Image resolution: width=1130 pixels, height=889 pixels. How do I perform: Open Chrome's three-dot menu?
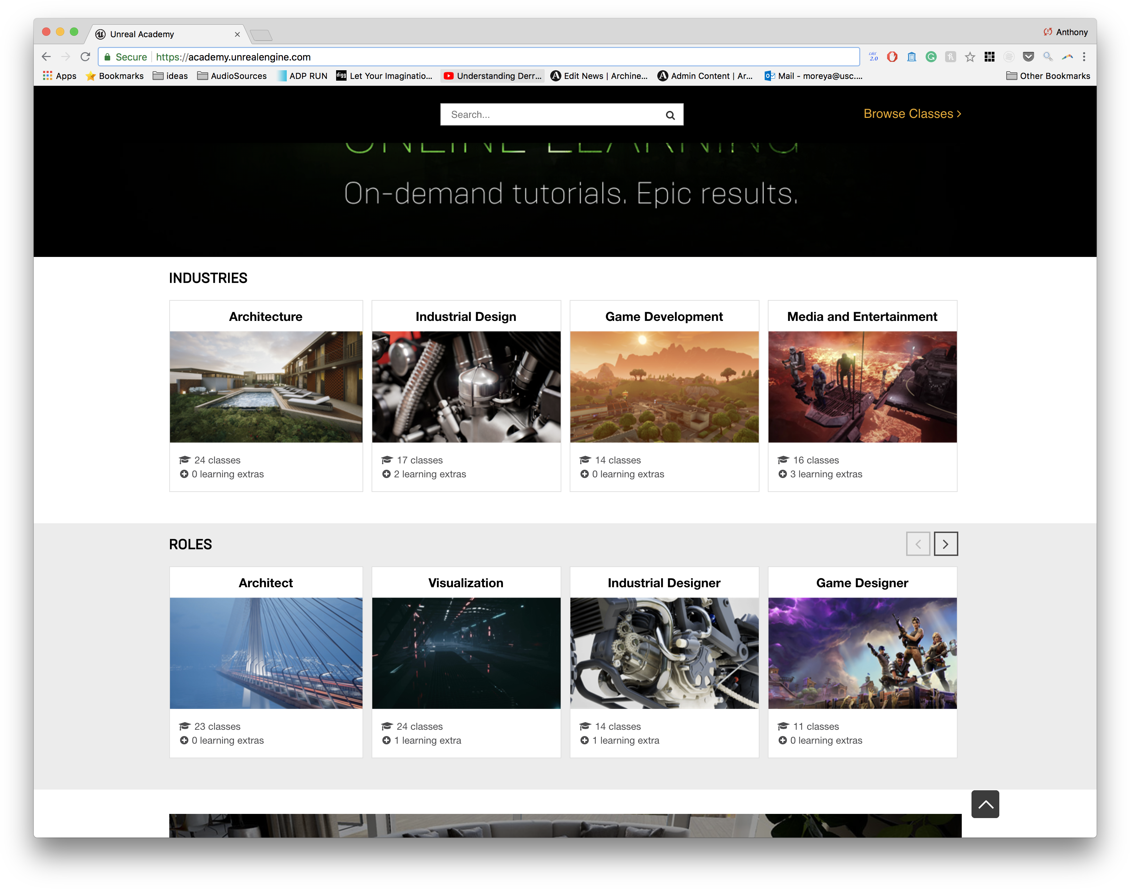(1084, 57)
